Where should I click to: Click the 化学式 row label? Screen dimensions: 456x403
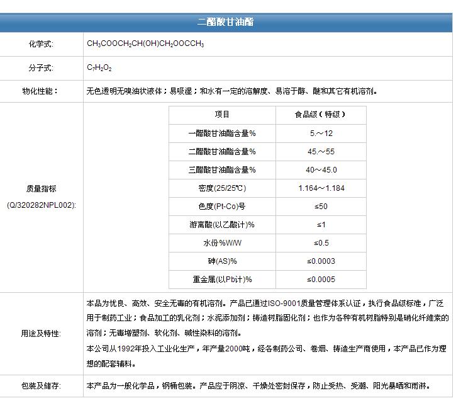[x=41, y=44]
